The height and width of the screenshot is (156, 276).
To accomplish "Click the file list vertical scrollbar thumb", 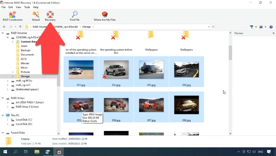I will click(230, 53).
